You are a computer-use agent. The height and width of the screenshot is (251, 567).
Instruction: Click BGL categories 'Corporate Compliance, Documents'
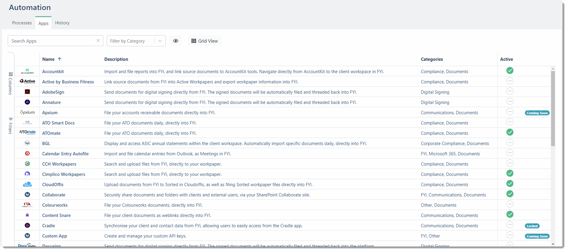455,143
